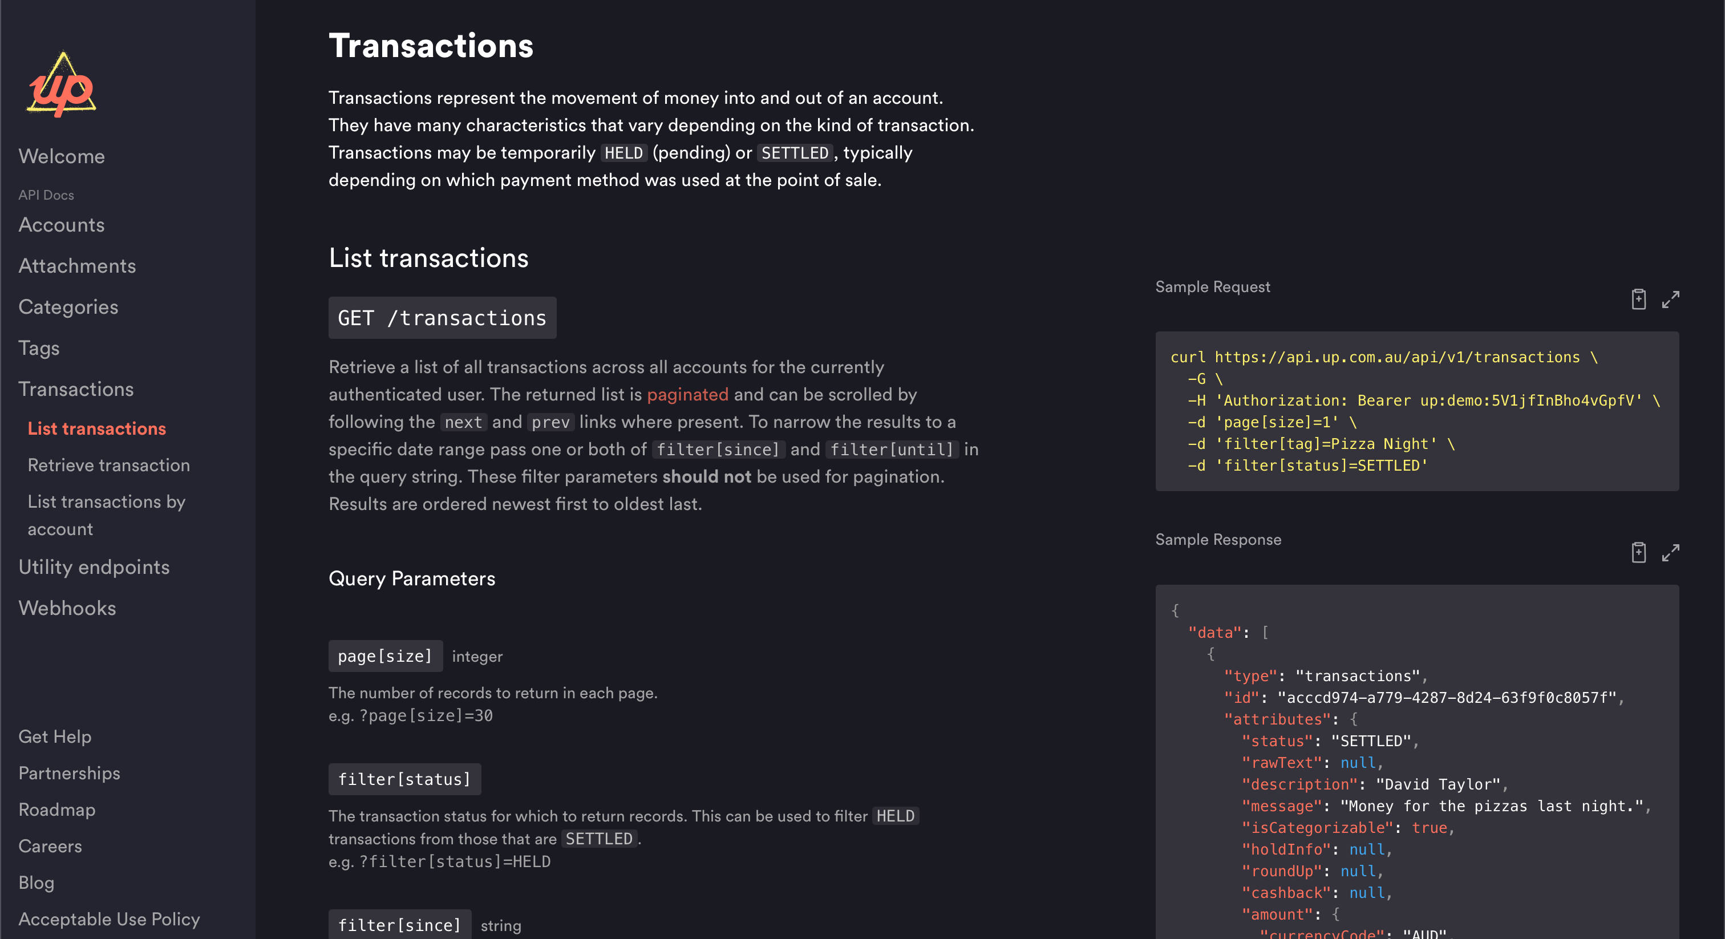Go to the Accounts docs section
The width and height of the screenshot is (1725, 939).
pos(62,224)
